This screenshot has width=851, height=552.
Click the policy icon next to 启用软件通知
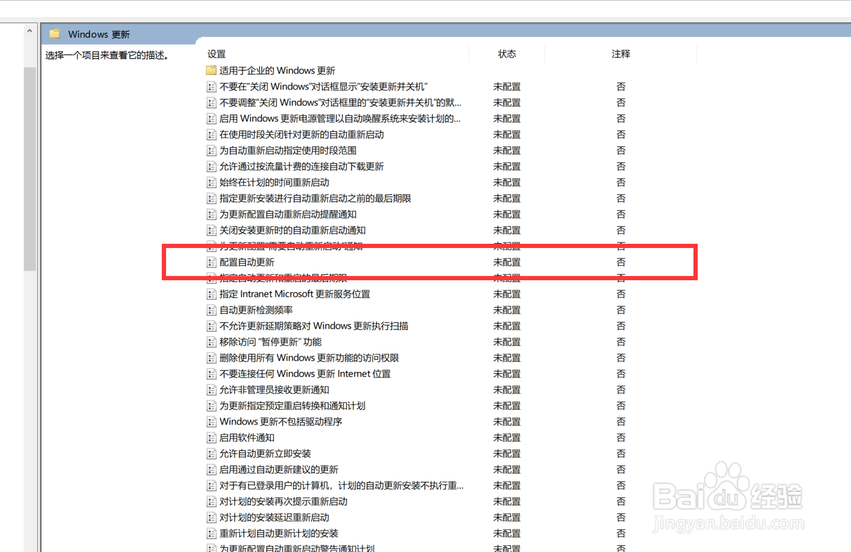pos(210,437)
